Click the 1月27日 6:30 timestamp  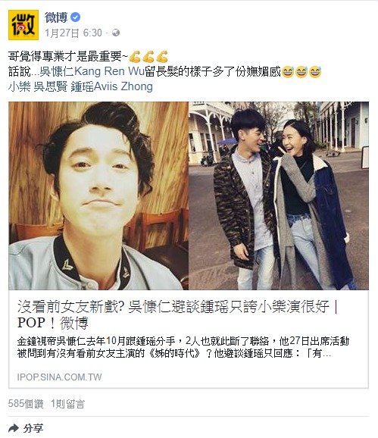(x=73, y=33)
